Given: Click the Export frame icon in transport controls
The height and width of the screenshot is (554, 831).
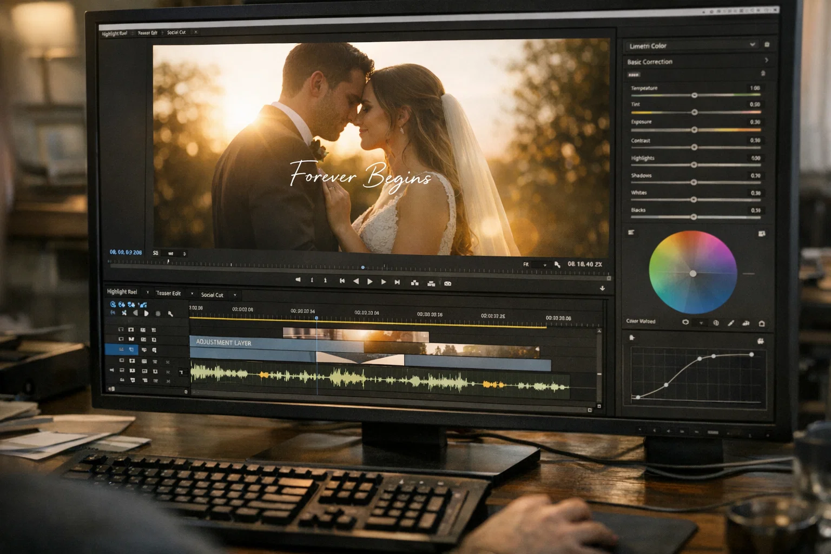Looking at the screenshot, I should coord(447,282).
